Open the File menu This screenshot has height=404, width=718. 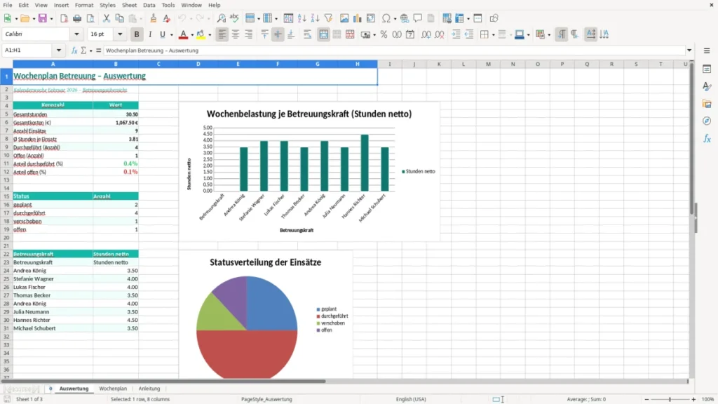point(7,5)
